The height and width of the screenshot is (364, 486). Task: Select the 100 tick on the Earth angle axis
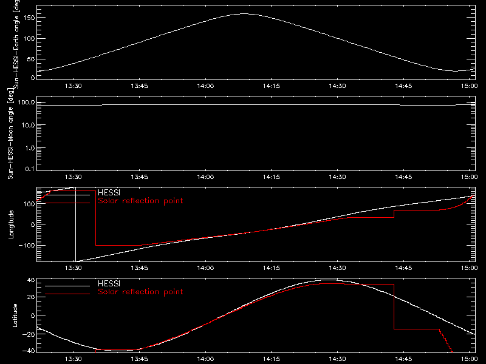click(x=29, y=39)
